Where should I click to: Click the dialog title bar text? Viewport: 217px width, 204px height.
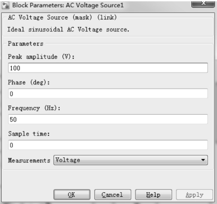68,5
